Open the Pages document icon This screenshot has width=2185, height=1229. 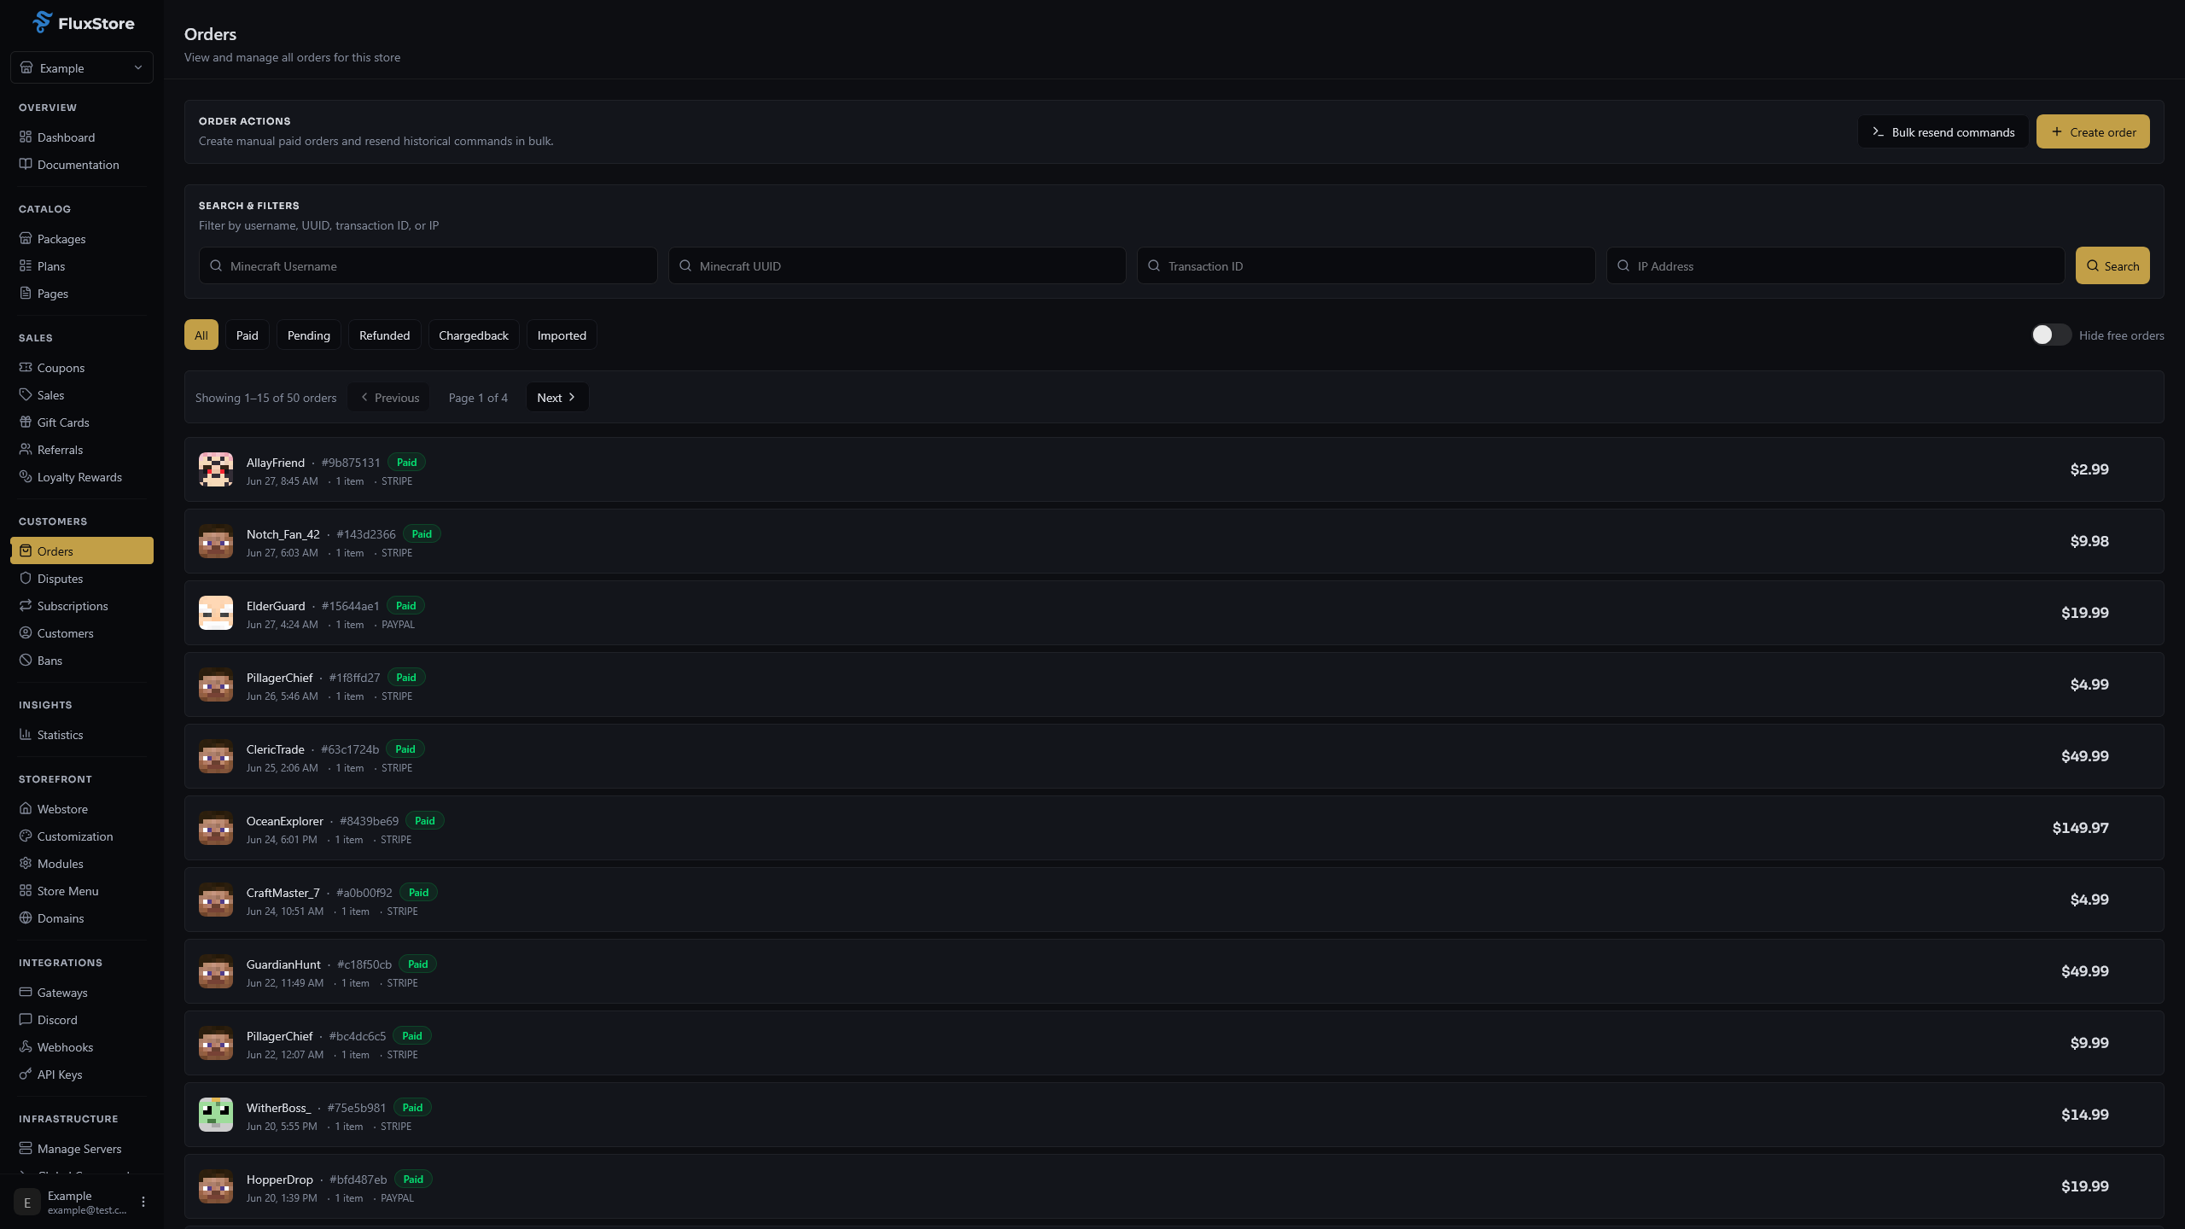click(x=26, y=293)
